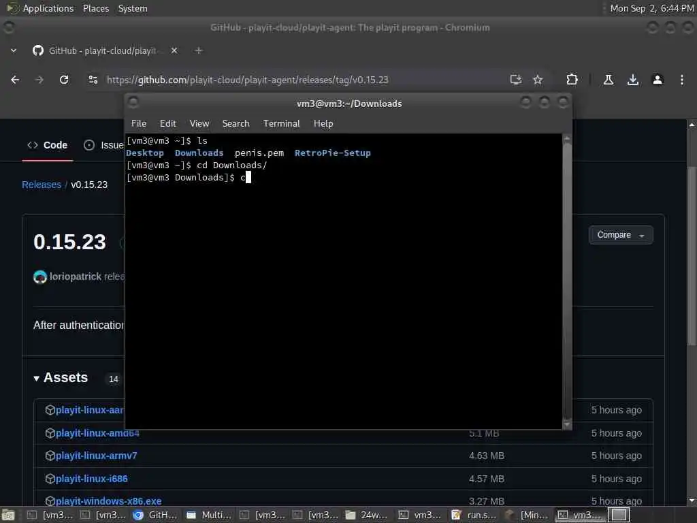Click loriopatrick avatar image
Image resolution: width=697 pixels, height=523 pixels.
[40, 277]
